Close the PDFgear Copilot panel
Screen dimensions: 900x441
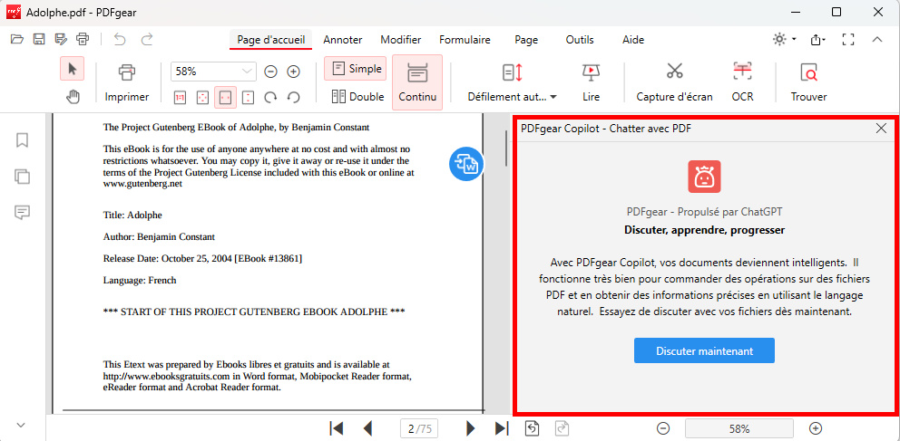pos(882,129)
